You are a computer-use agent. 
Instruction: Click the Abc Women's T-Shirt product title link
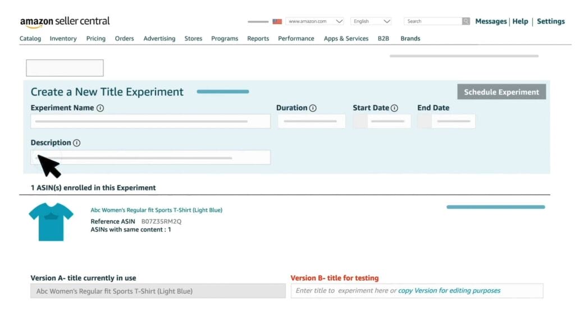pos(156,210)
